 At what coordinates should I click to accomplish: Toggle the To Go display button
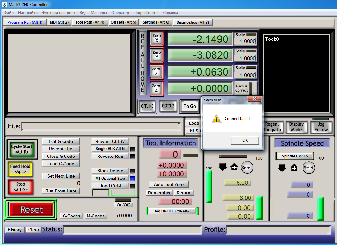[190, 106]
